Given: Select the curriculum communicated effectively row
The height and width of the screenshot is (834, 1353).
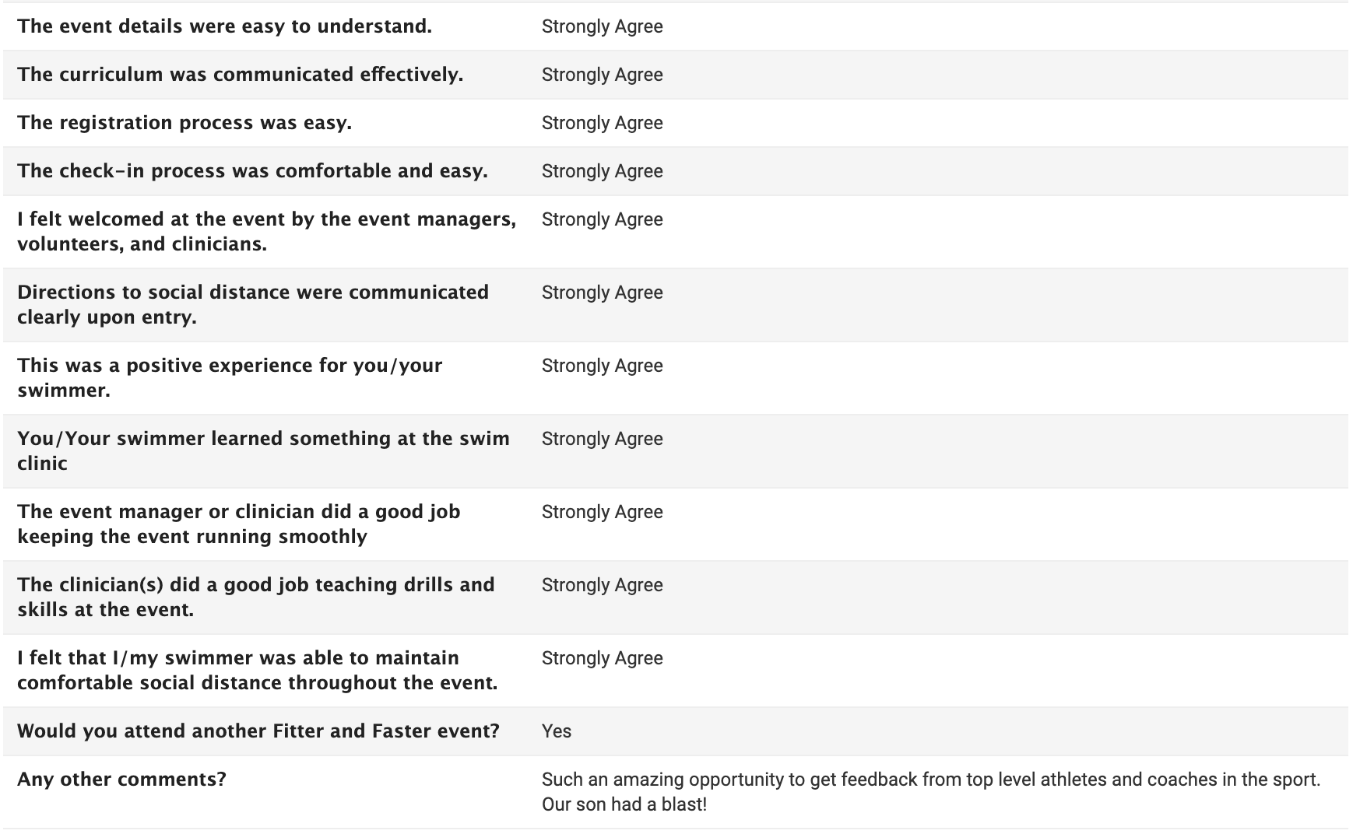Looking at the screenshot, I should click(675, 75).
